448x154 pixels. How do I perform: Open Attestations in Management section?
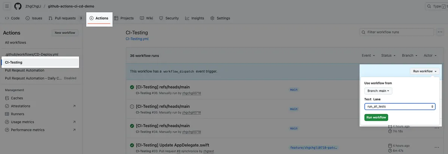(x=21, y=106)
